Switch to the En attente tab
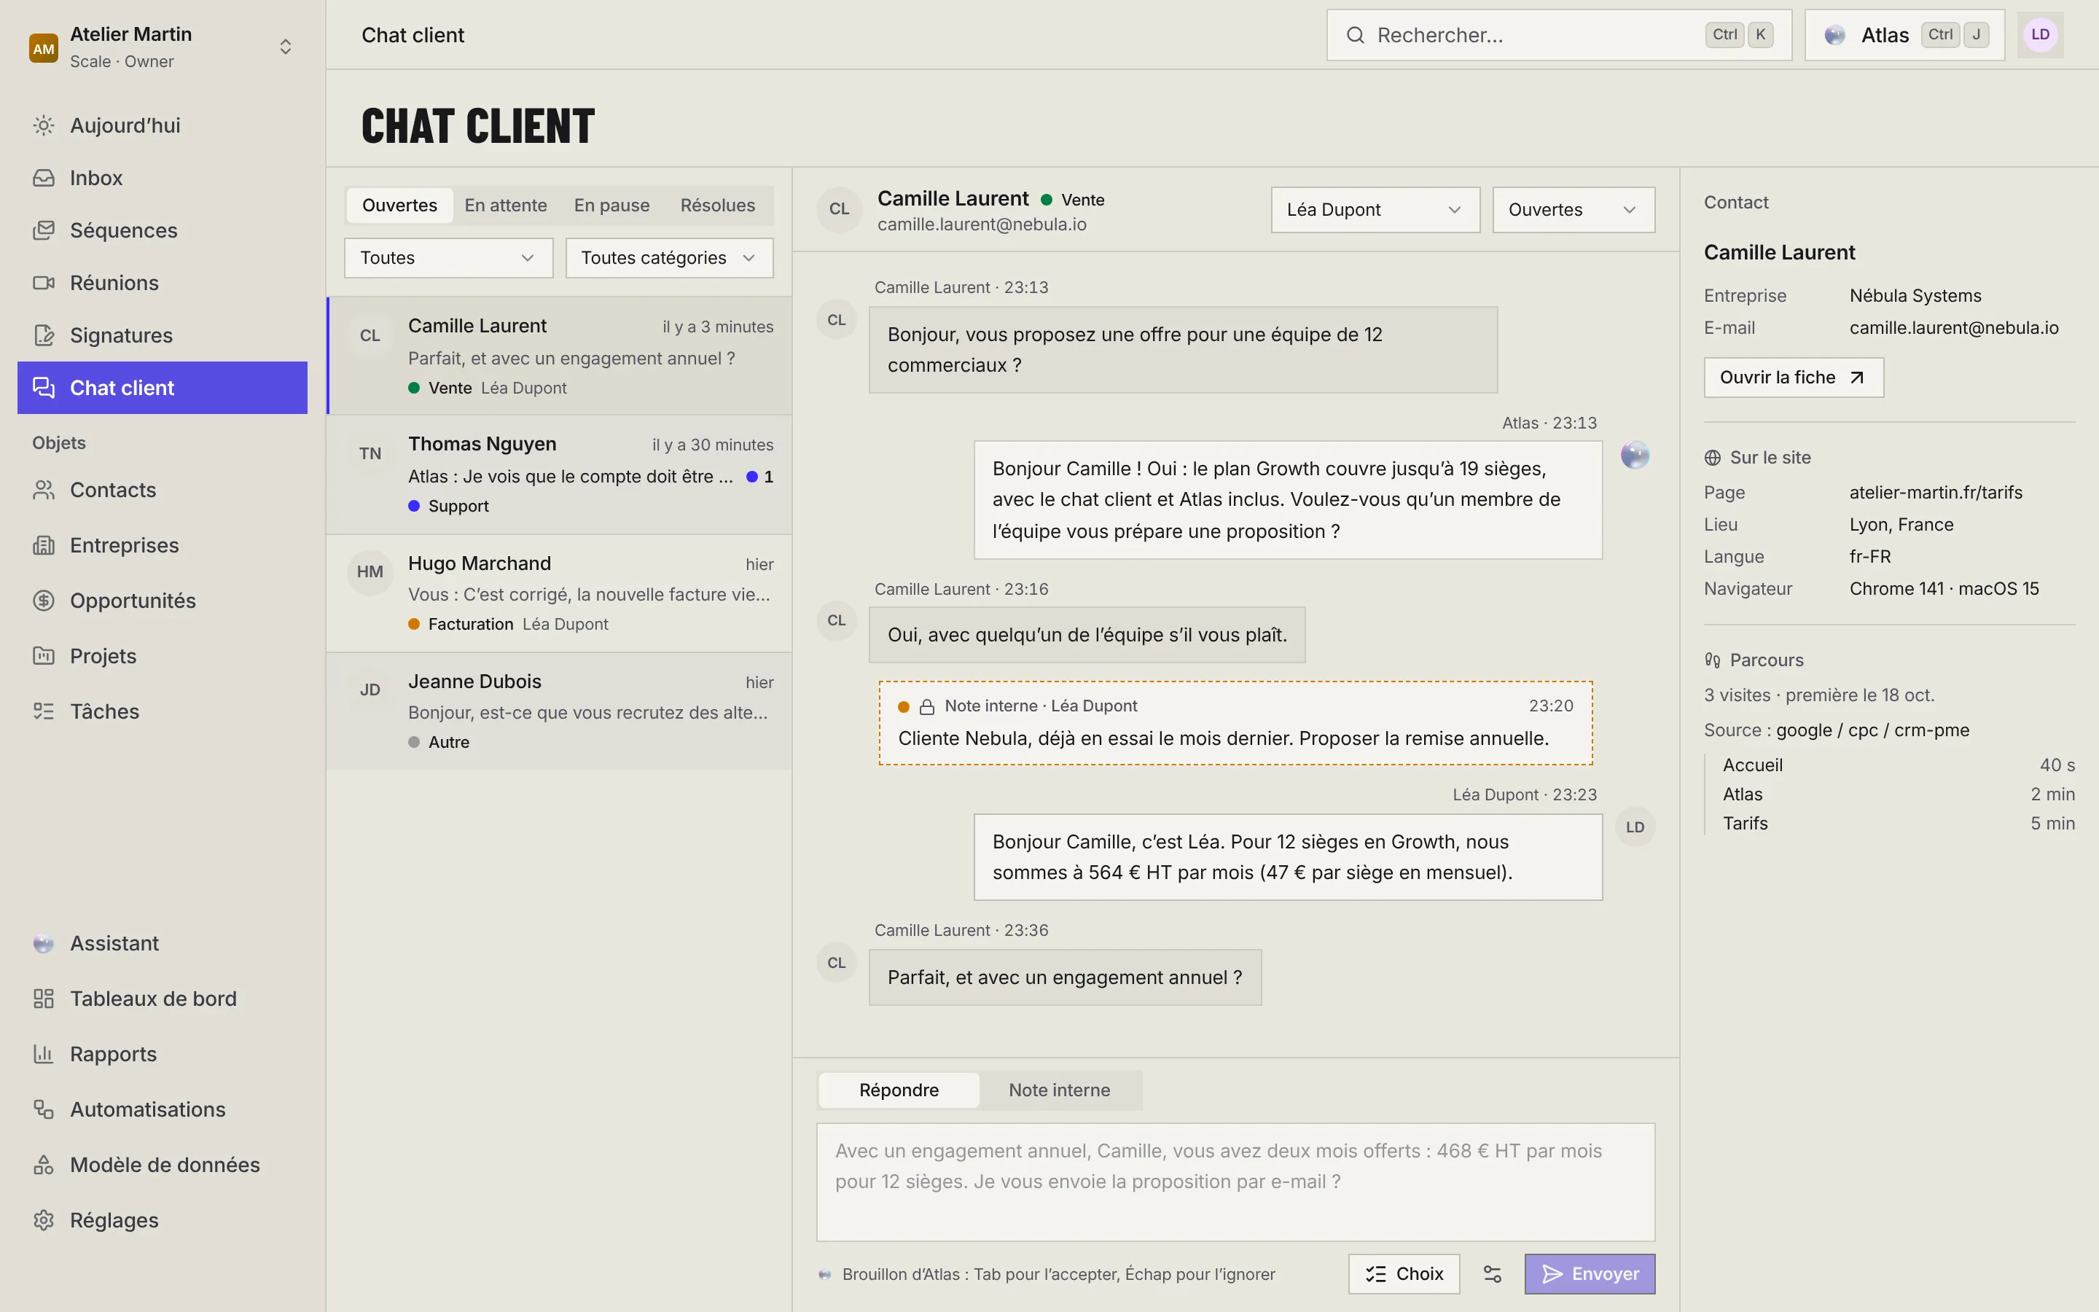 506,206
